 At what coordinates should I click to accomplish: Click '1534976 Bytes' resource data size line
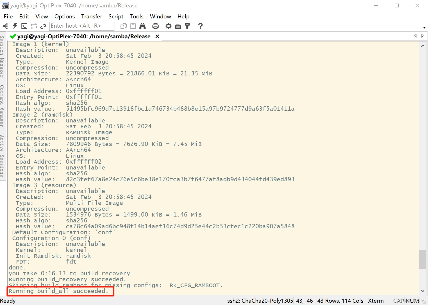click(x=109, y=214)
